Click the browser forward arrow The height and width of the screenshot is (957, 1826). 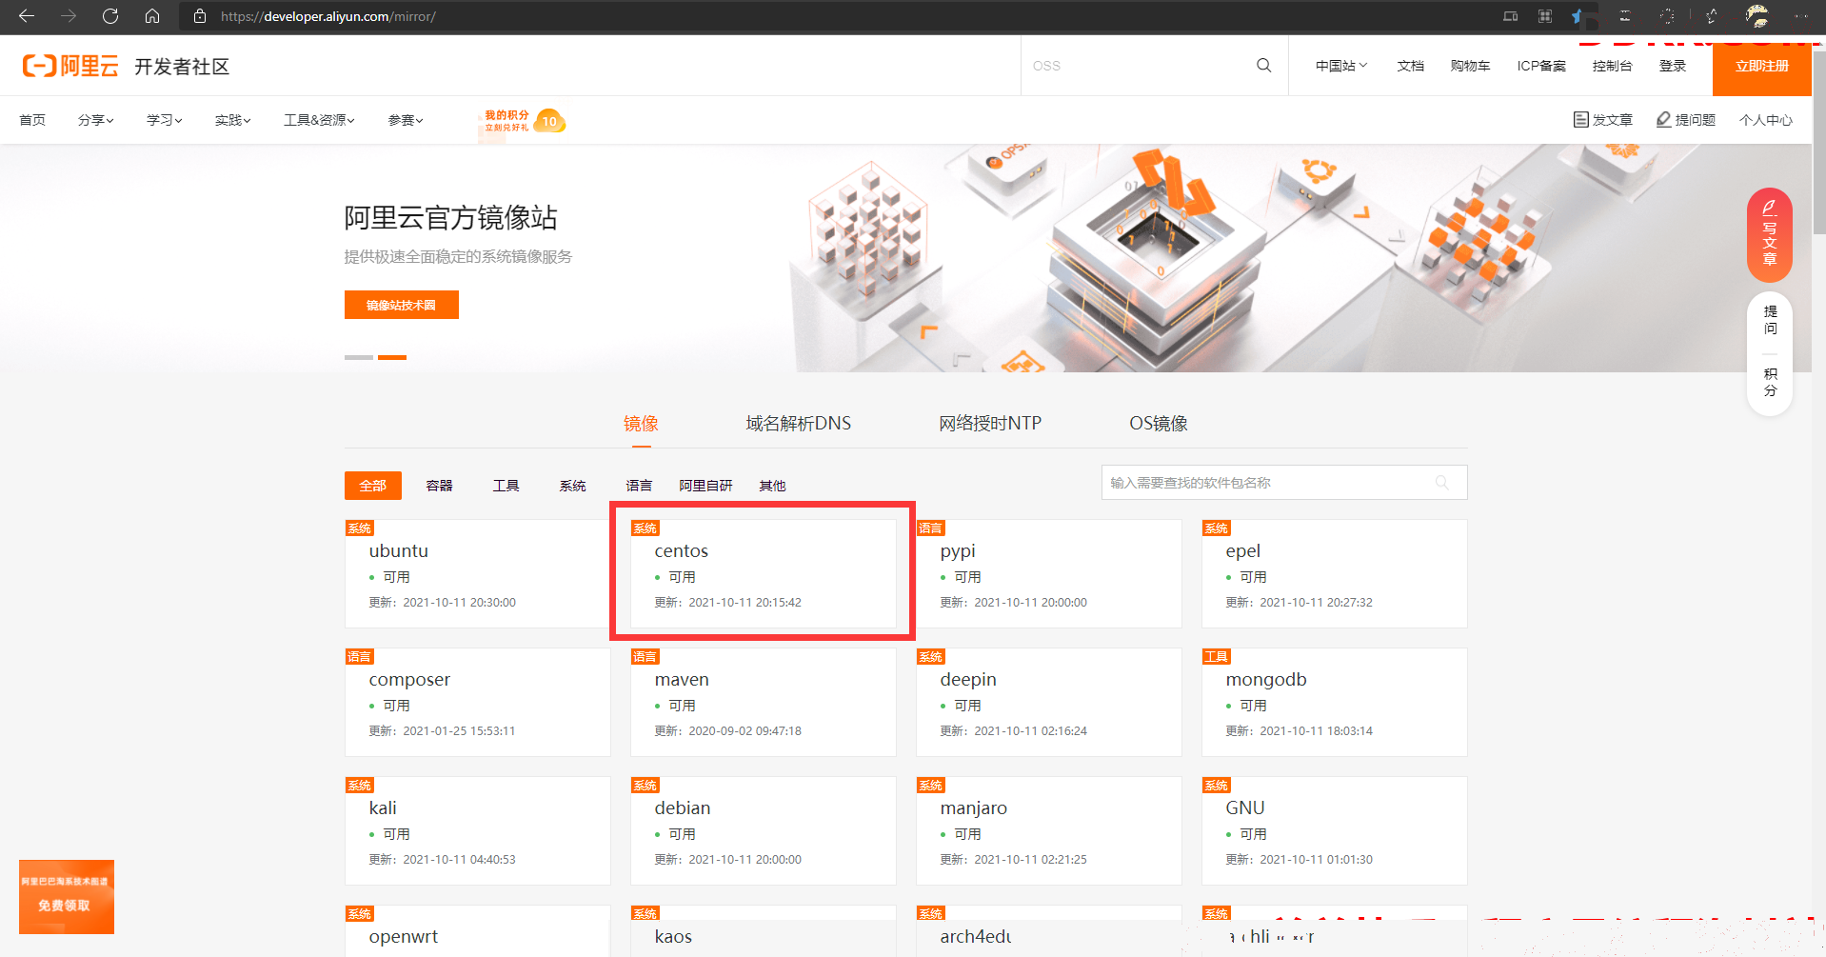[69, 16]
